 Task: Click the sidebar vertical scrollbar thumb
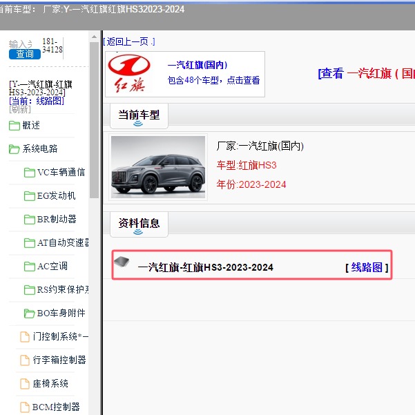point(94,120)
